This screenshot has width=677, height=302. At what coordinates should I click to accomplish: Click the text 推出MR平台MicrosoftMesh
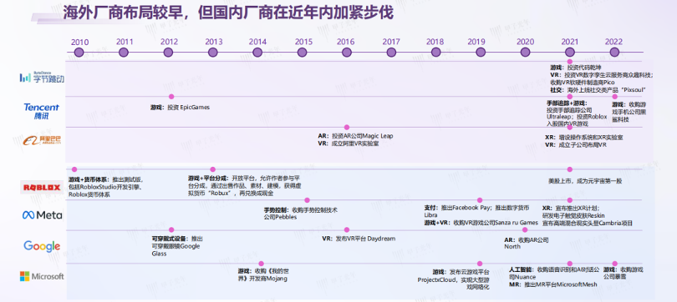tap(561, 284)
